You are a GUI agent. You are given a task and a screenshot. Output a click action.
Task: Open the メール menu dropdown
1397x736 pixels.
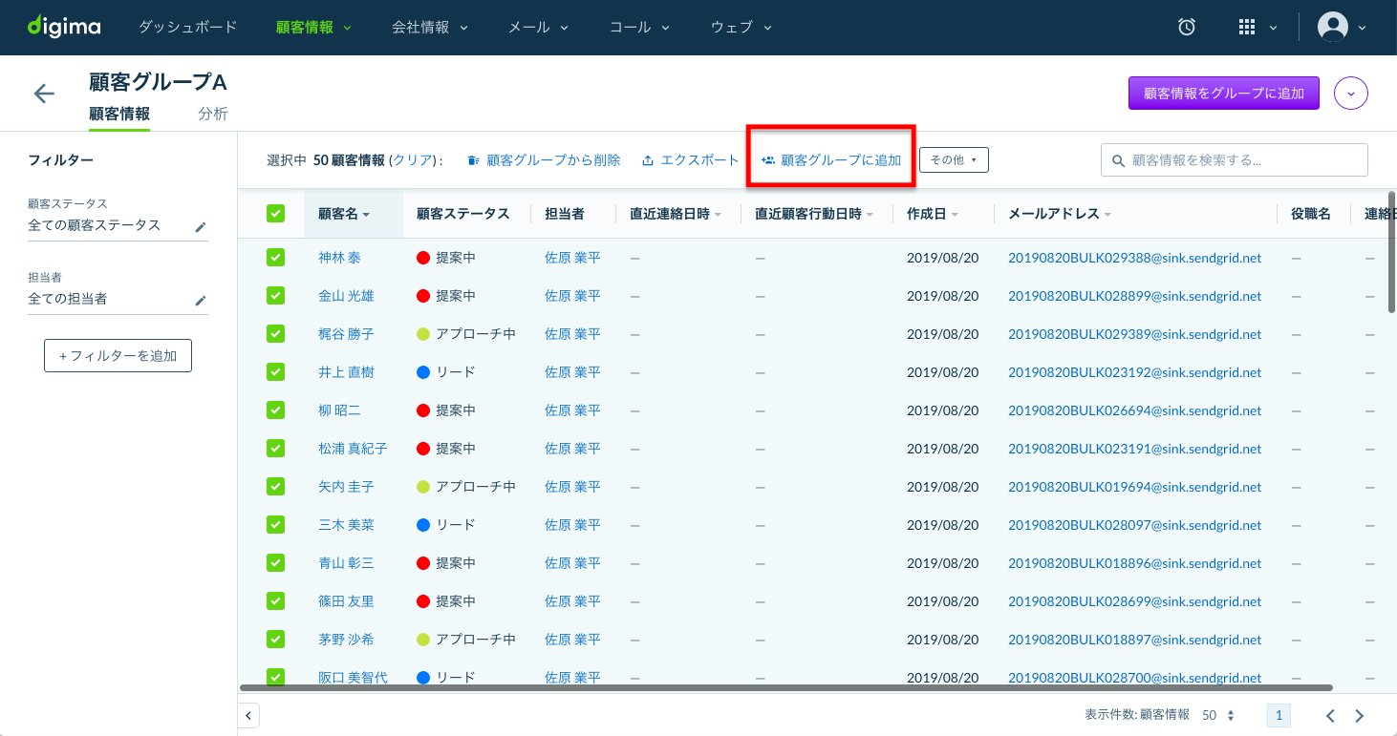[x=539, y=28]
